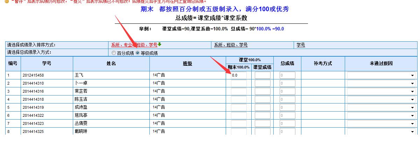Screen dimensions: 420x157
Task: Click 期末 score field for 慈凤亭
Action: [x=239, y=115]
